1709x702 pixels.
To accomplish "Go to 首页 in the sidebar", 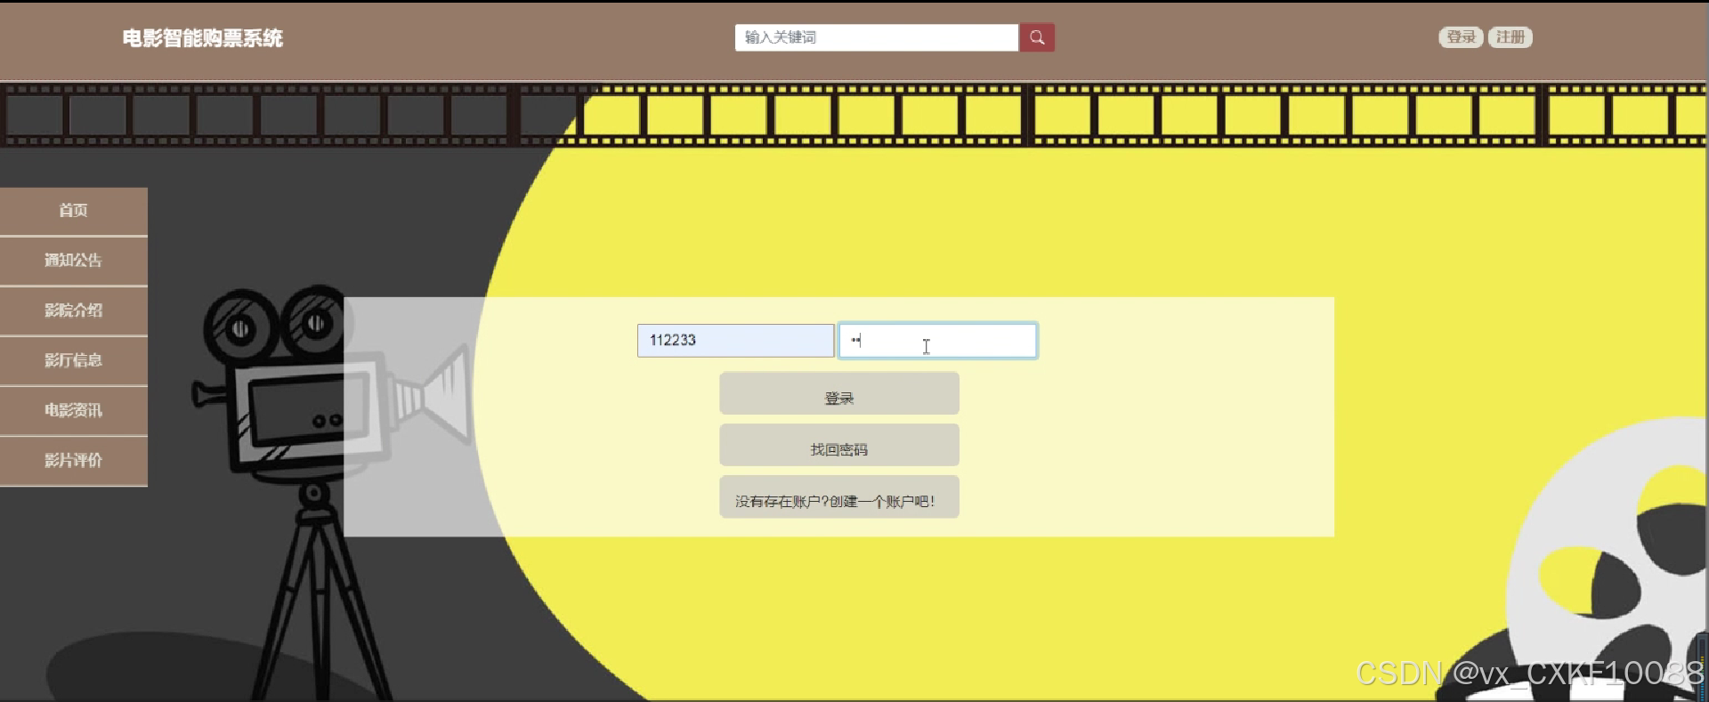I will pos(74,211).
